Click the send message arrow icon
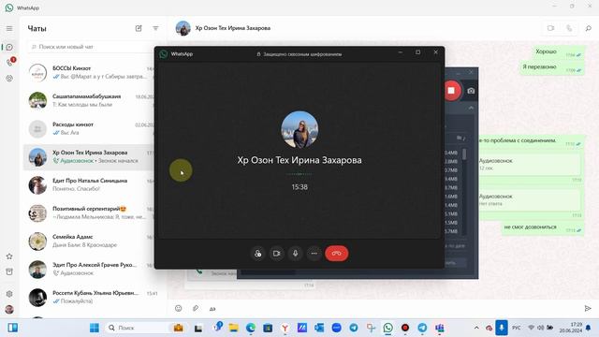This screenshot has width=599, height=337. pyautogui.click(x=588, y=308)
